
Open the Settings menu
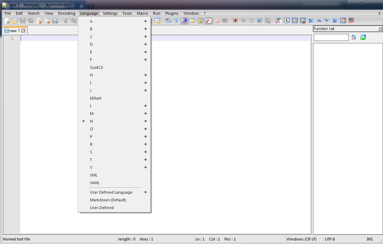(x=110, y=13)
